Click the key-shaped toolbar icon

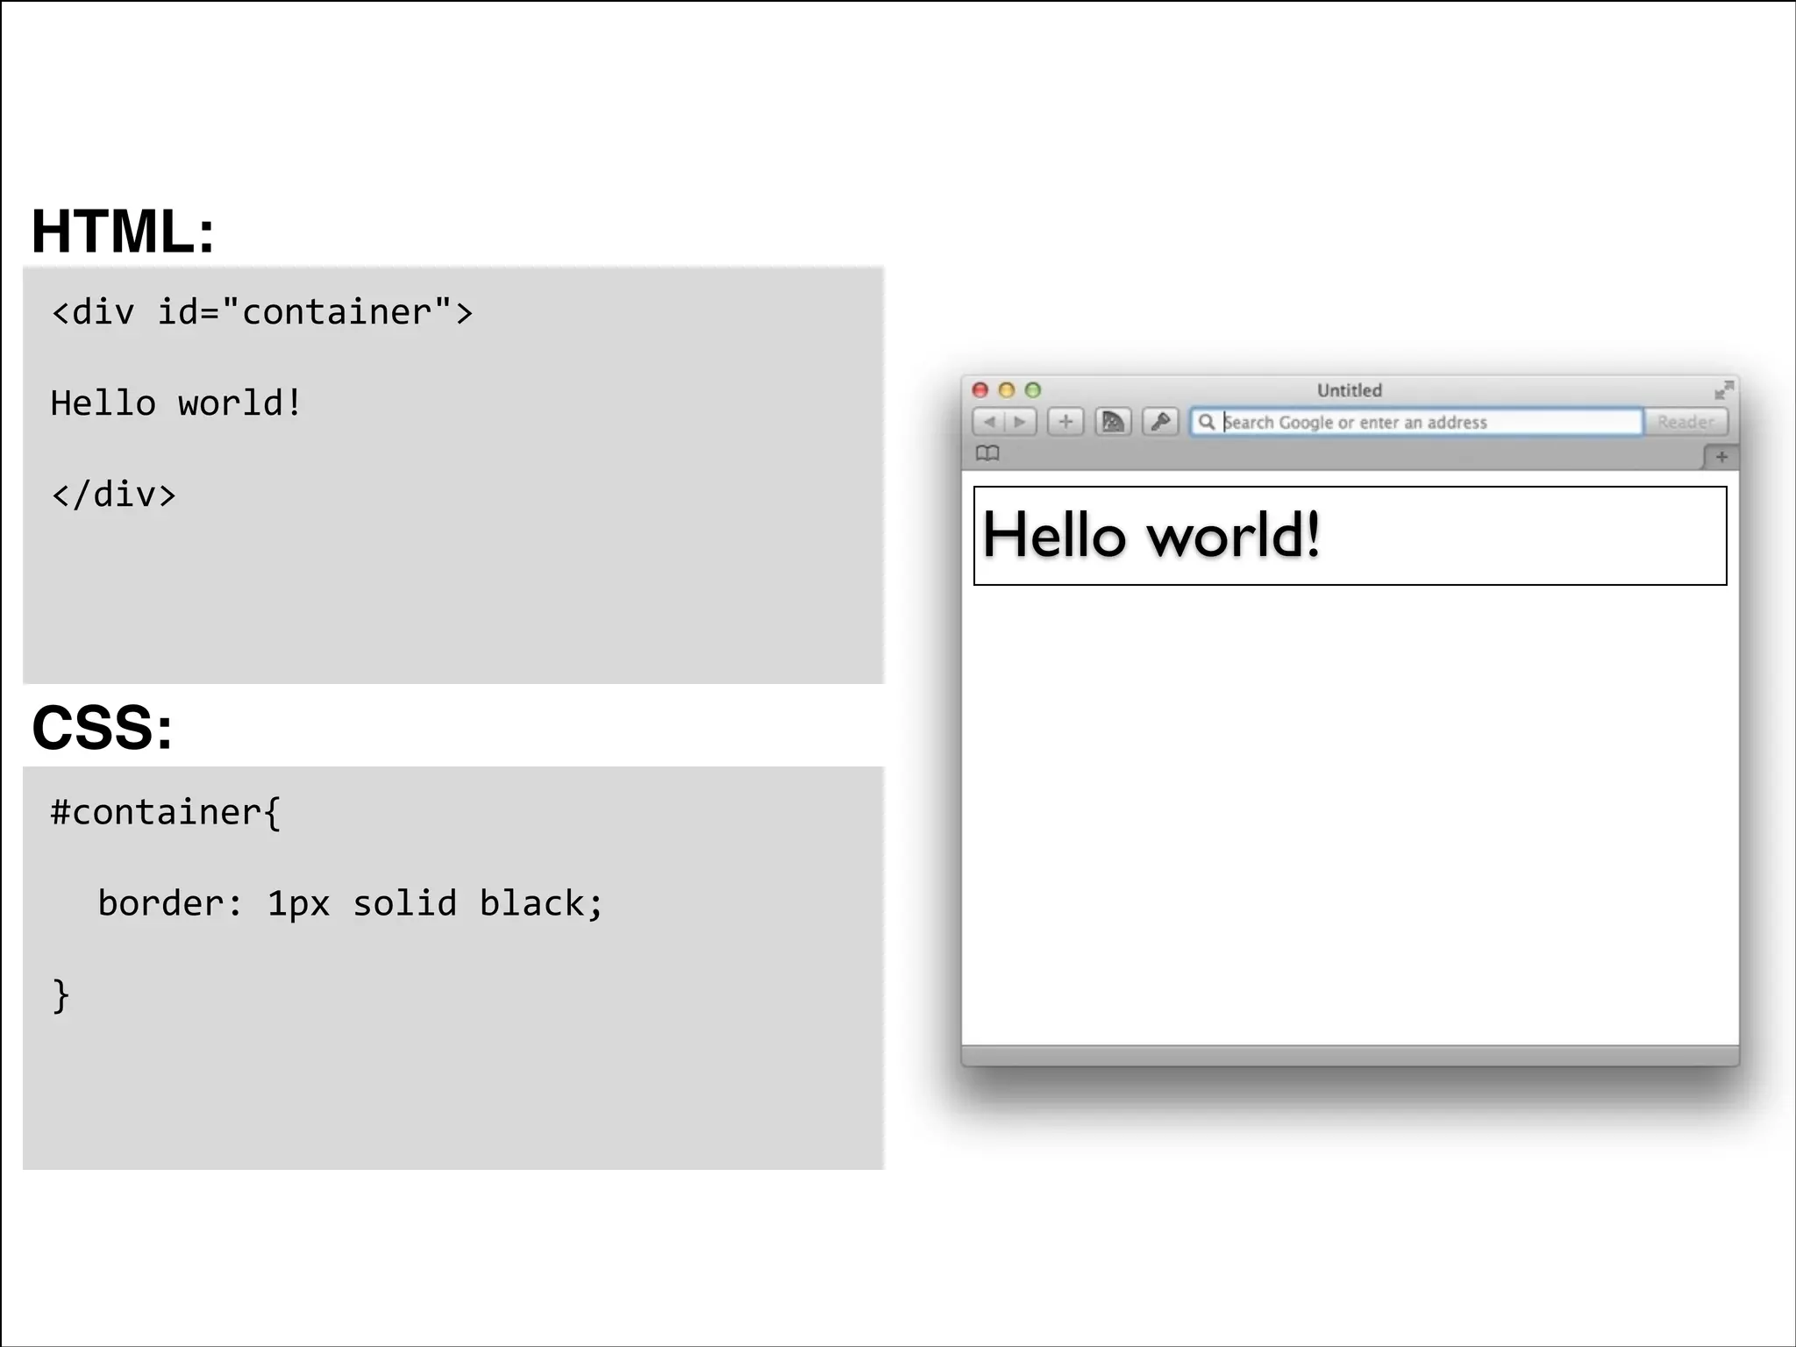(1160, 422)
